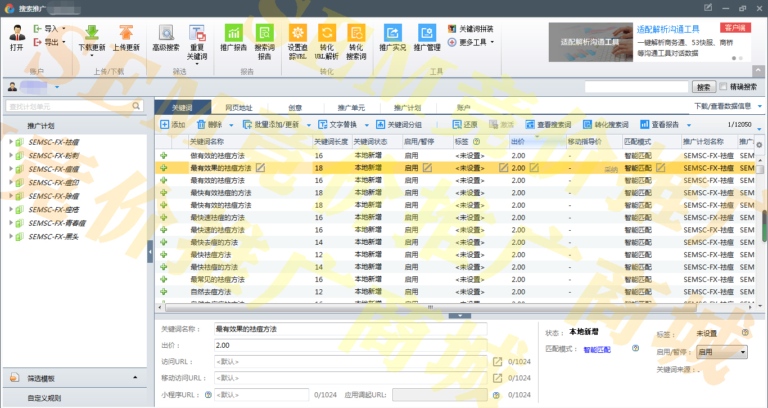Click the 搜索 button
The width and height of the screenshot is (768, 408).
coord(703,87)
